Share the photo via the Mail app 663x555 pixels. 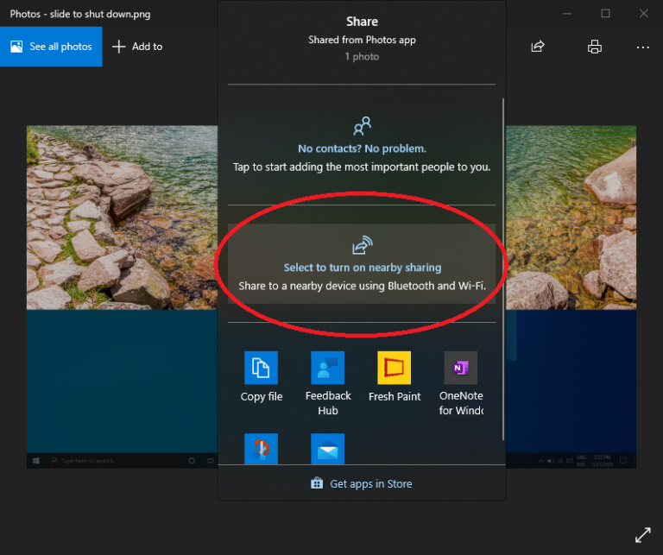pos(327,449)
